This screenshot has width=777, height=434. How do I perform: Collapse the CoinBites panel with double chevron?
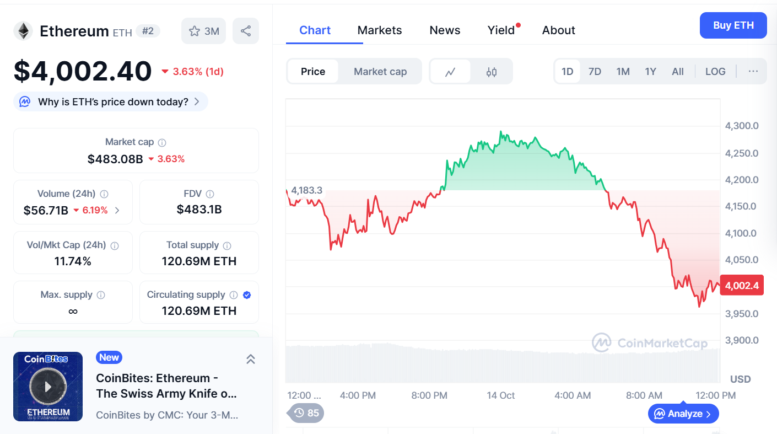click(x=250, y=359)
